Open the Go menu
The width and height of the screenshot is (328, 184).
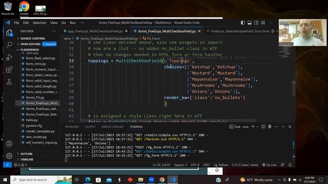[64, 22]
